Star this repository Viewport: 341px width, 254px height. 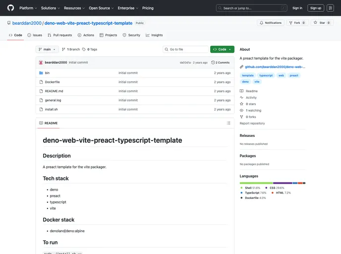pyautogui.click(x=319, y=23)
